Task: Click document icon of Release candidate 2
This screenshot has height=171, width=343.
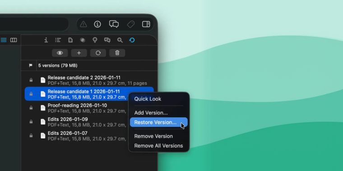Action: click(x=43, y=80)
